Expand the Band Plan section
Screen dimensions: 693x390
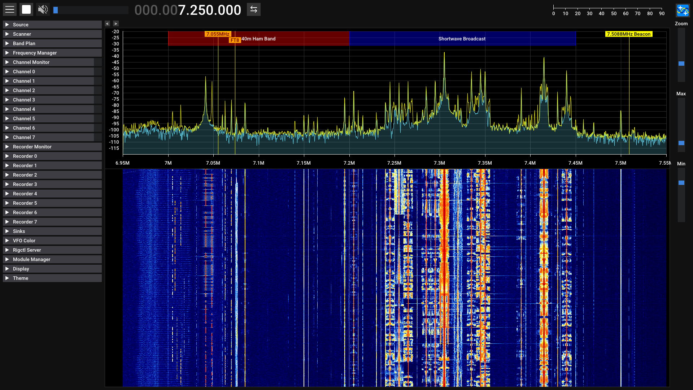(24, 43)
